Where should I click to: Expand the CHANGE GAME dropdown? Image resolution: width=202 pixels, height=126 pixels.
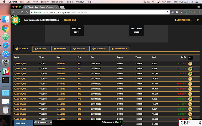click(x=71, y=20)
